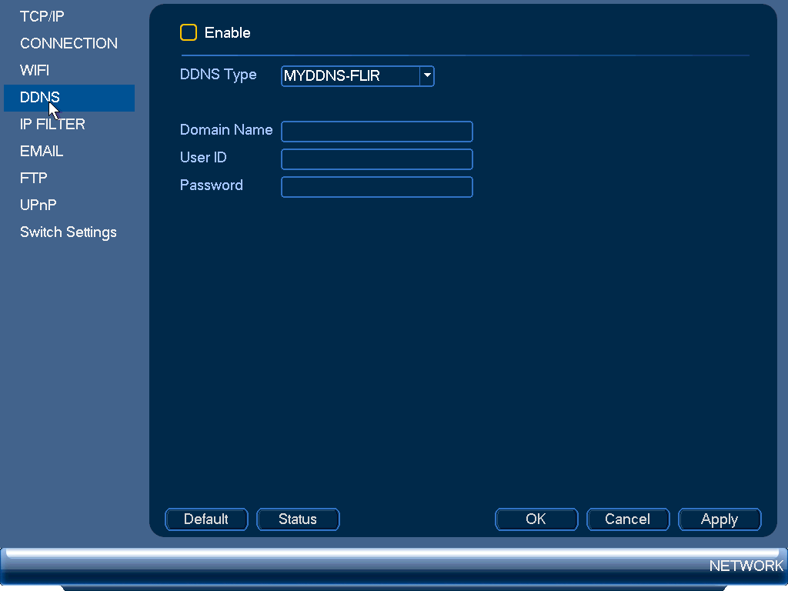Click the Default button

206,519
